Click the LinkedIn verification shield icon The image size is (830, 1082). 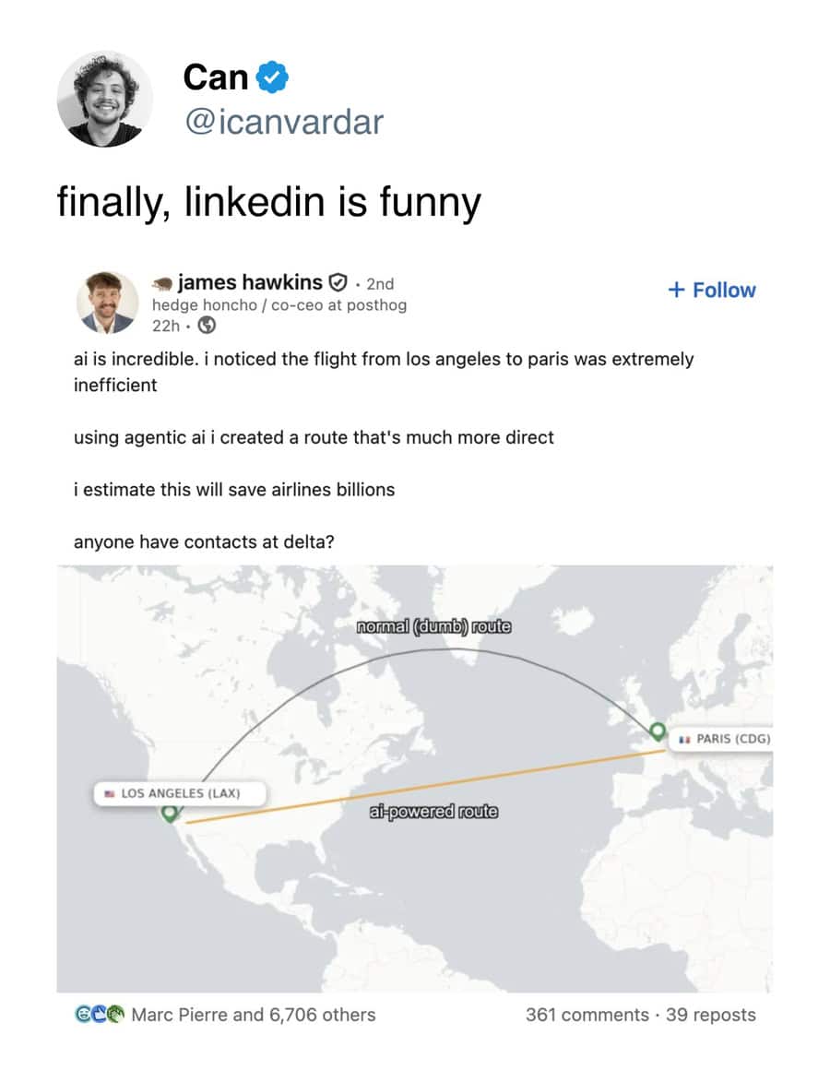click(338, 282)
